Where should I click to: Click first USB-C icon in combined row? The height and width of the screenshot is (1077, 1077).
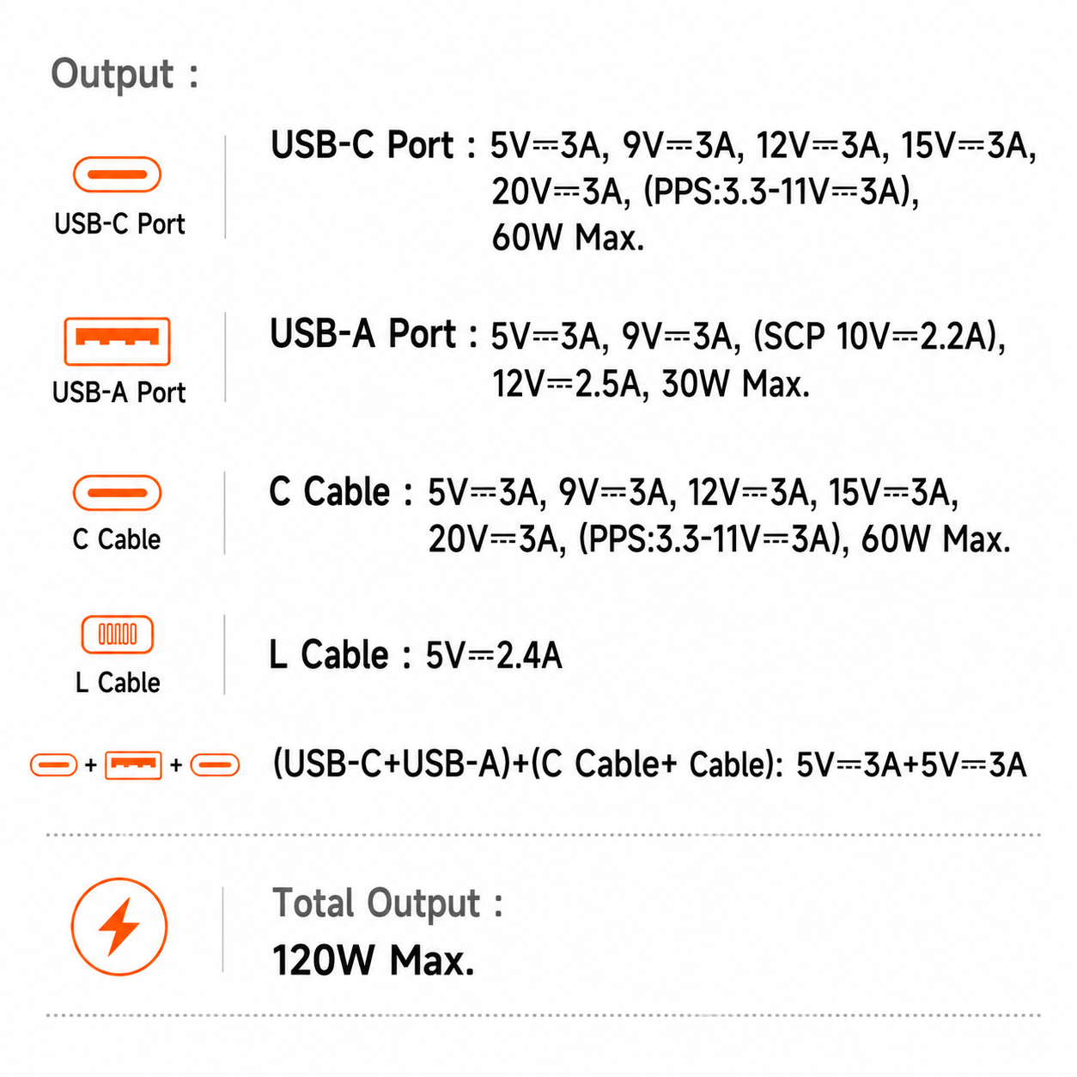pos(54,764)
